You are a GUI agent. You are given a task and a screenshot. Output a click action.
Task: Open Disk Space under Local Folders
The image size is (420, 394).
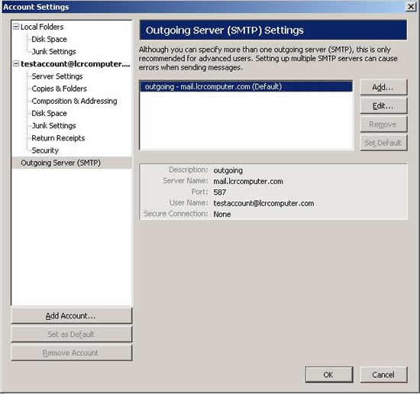click(x=49, y=39)
